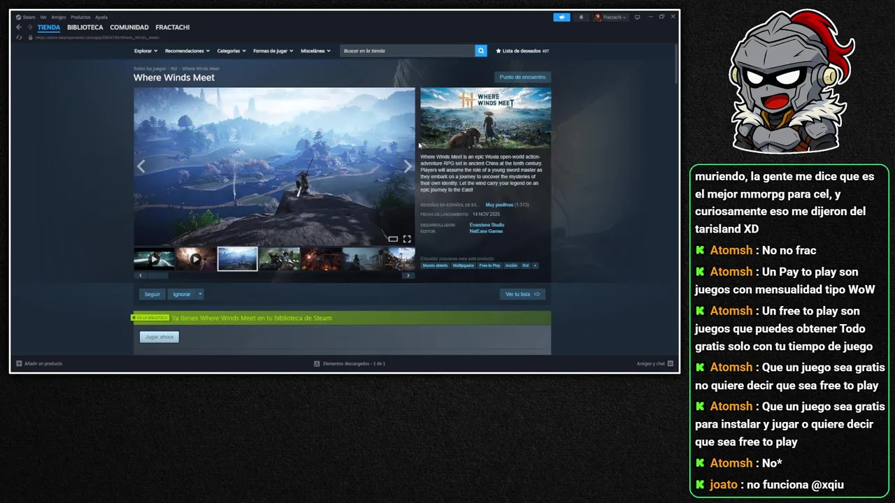Click the Rol breadcrumb link
This screenshot has width=895, height=503.
click(173, 68)
